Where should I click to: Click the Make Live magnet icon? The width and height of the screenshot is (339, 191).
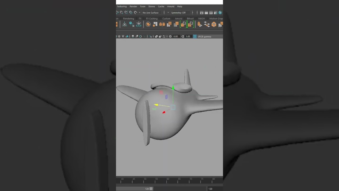coord(136,12)
